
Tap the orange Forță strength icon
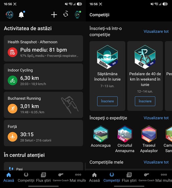click(x=12, y=137)
